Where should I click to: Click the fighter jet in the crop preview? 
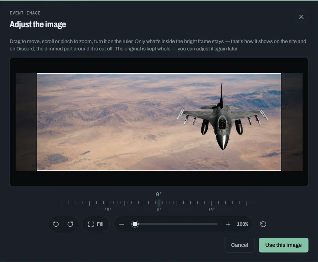tap(222, 118)
